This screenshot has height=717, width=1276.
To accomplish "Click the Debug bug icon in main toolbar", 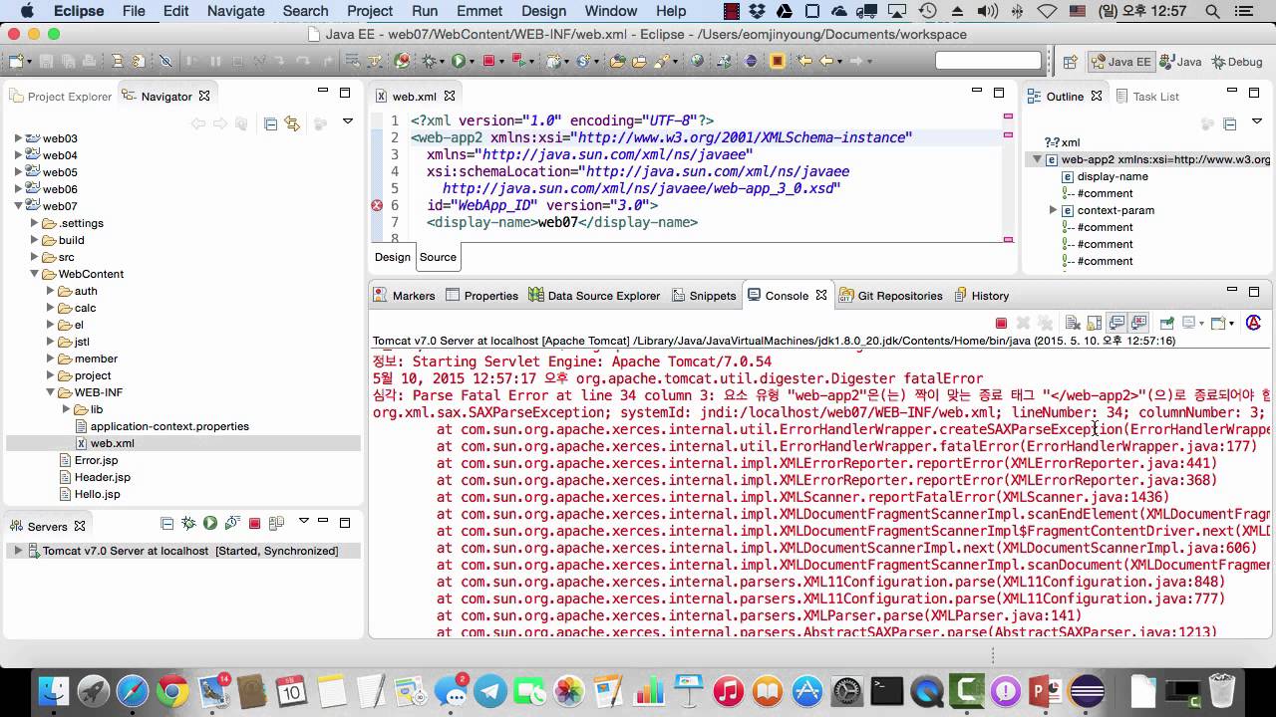I will 431,61.
